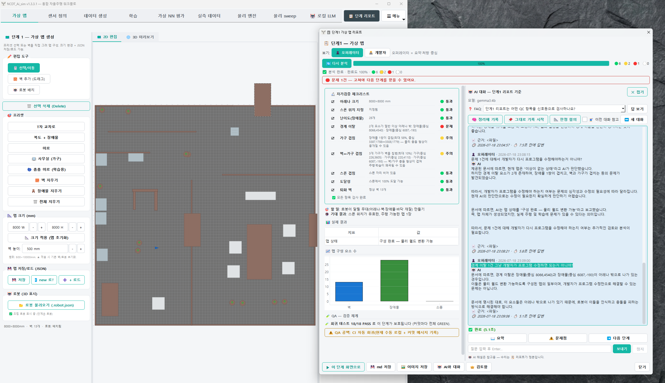Start a 새 대화
The height and width of the screenshot is (383, 665).
pos(634,120)
